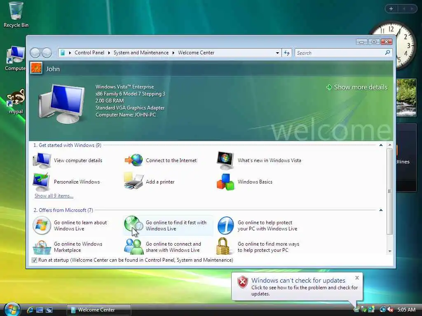
Task: Click the Forward navigation button
Action: pyautogui.click(x=47, y=53)
